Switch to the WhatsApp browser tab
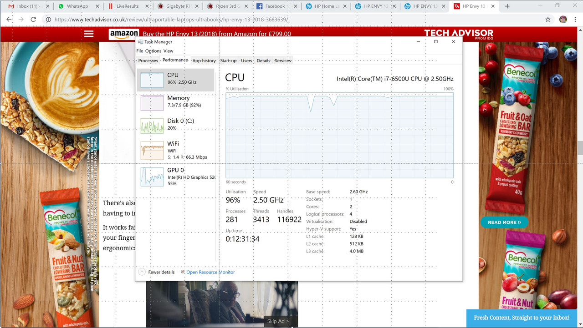This screenshot has width=583, height=328. 77,6
